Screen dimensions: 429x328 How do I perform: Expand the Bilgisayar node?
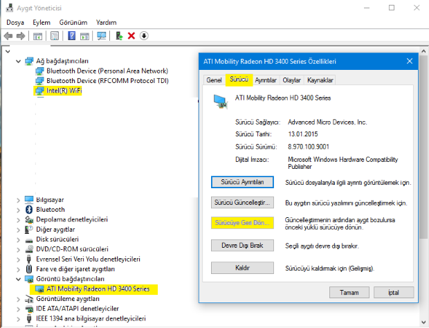coord(18,200)
